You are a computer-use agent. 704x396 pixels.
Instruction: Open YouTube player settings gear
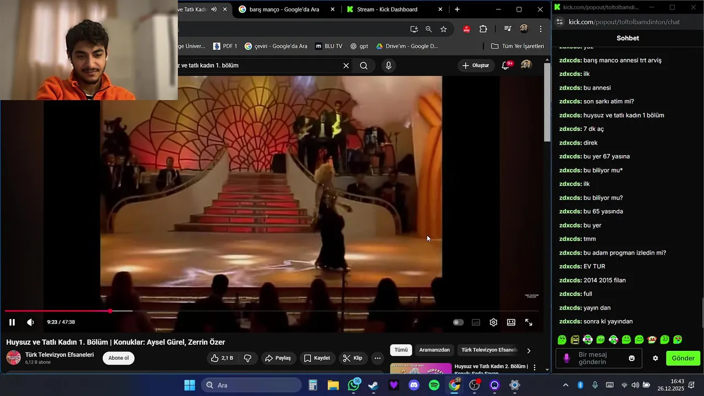(493, 322)
